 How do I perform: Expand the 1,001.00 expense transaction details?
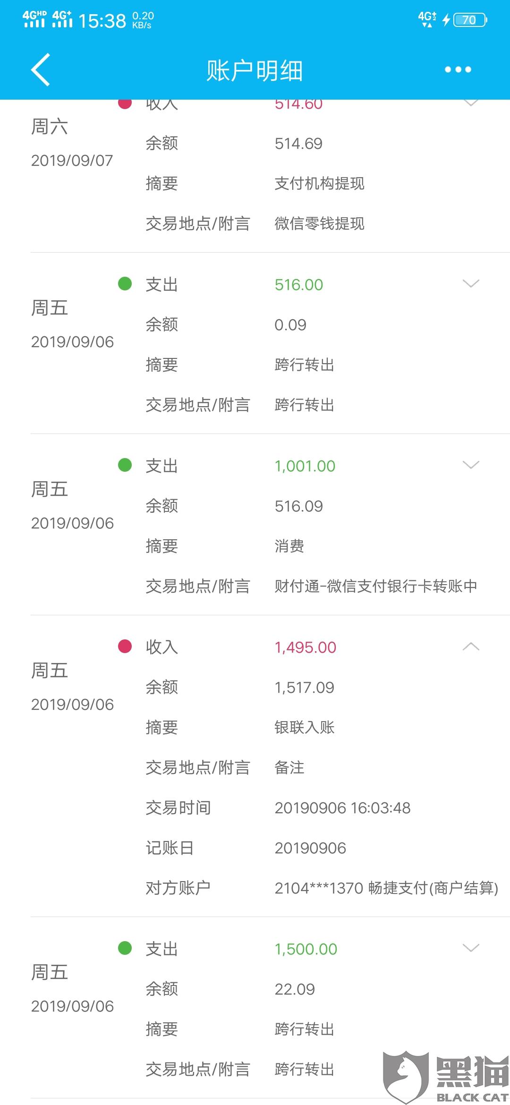pyautogui.click(x=471, y=465)
